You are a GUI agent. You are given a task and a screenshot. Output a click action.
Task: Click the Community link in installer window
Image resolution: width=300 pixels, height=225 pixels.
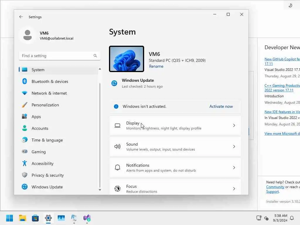[275, 187]
